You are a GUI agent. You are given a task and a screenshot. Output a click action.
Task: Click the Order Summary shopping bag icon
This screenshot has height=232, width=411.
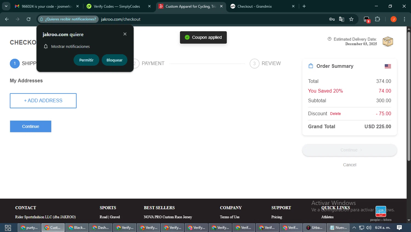[x=311, y=66]
